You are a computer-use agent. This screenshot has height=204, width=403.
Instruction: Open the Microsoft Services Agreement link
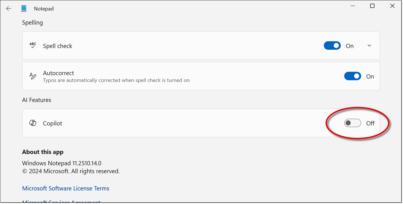tap(61, 202)
